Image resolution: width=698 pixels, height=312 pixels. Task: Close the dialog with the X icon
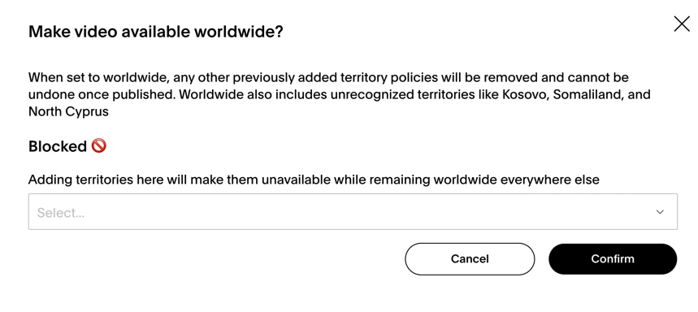(681, 24)
